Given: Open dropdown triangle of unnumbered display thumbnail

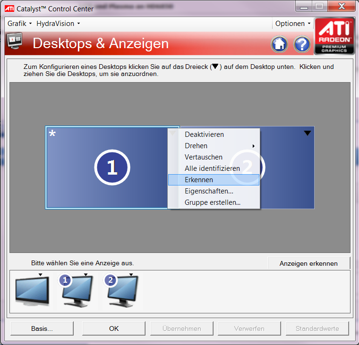Looking at the screenshot, I should click(x=40, y=275).
